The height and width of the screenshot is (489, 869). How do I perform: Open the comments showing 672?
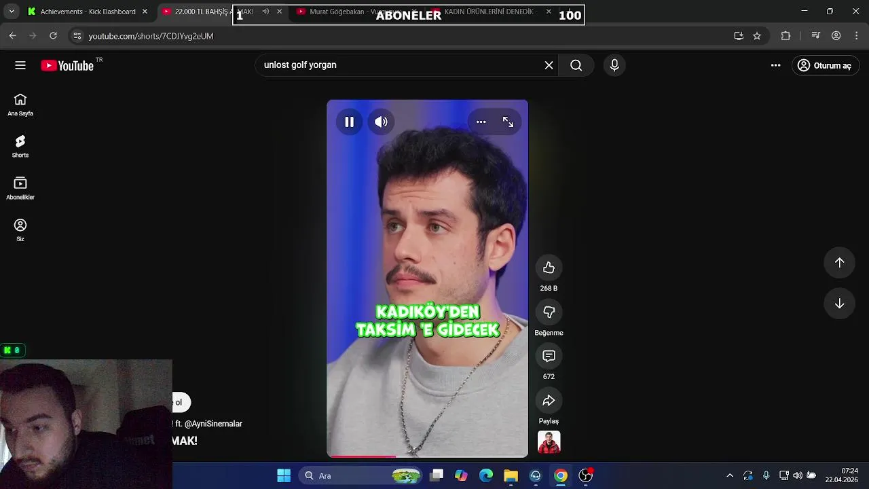[x=549, y=356]
